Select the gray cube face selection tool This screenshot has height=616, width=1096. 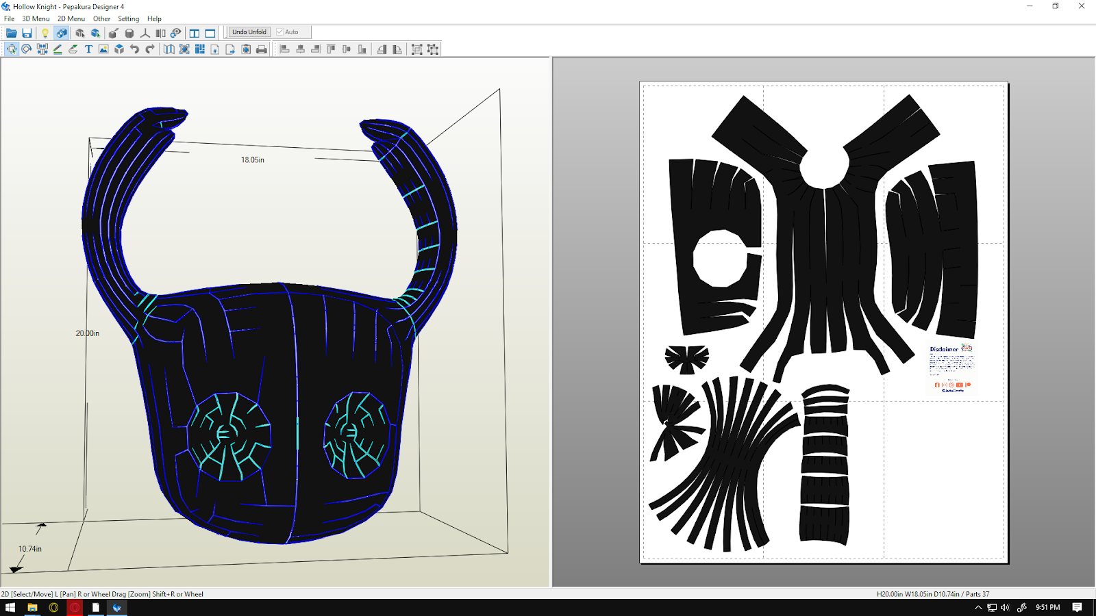click(x=80, y=33)
